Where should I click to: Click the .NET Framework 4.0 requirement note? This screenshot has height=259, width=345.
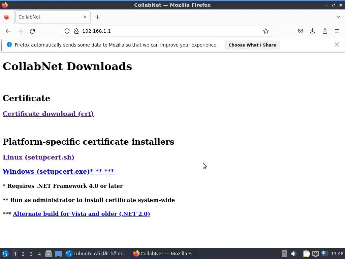coord(63,186)
